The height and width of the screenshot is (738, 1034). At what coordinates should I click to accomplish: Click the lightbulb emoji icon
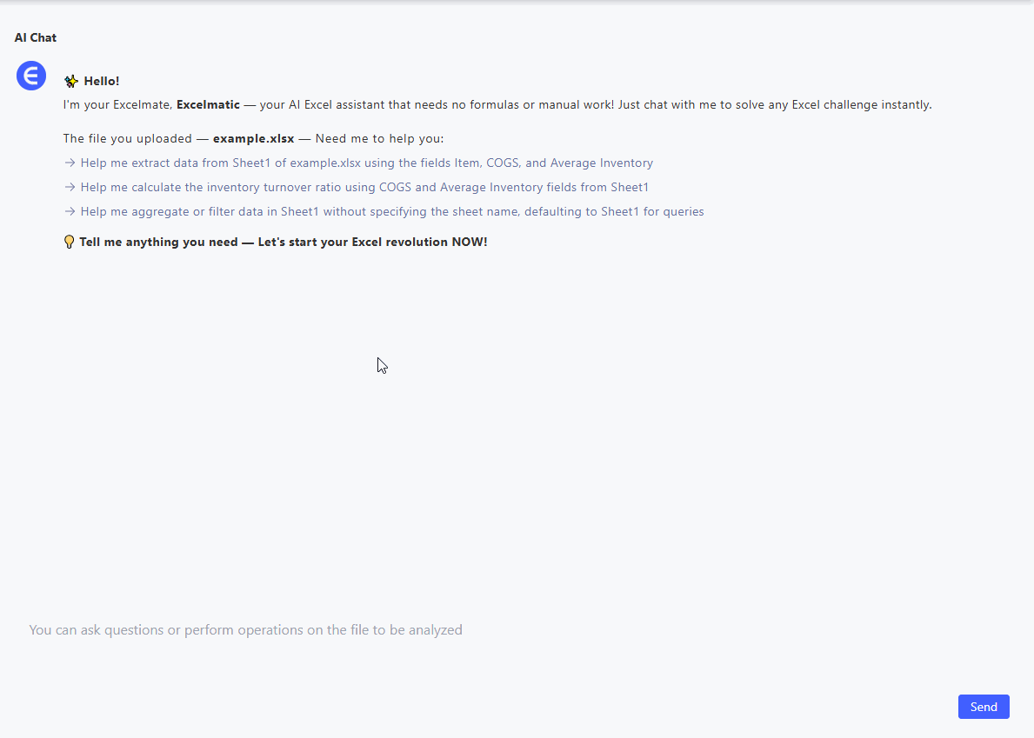click(70, 242)
